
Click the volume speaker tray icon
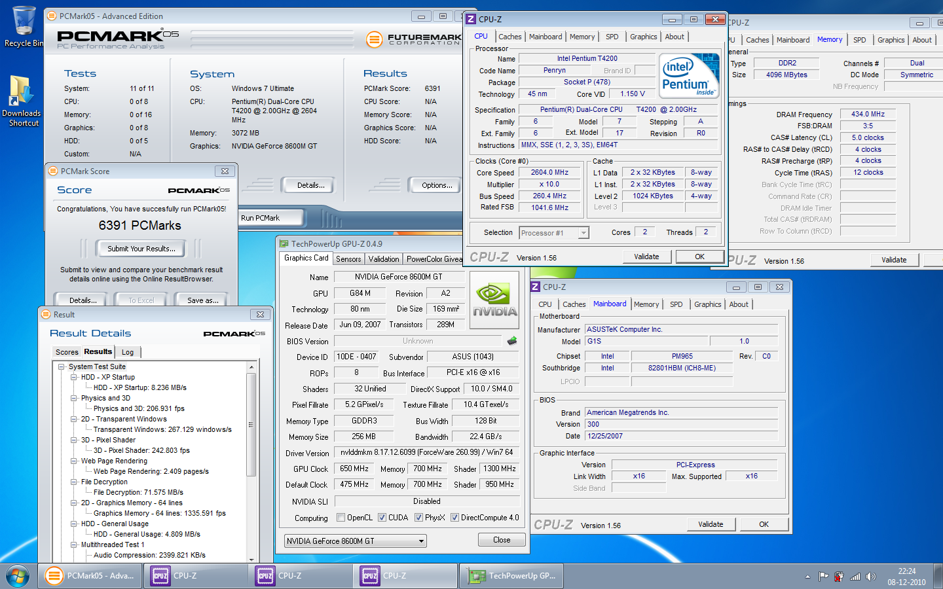coord(871,577)
